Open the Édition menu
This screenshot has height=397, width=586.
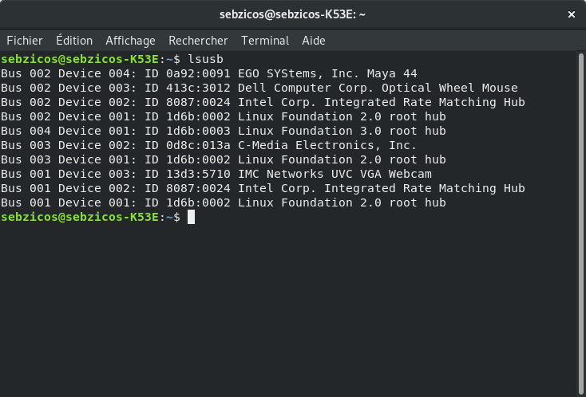tap(73, 40)
